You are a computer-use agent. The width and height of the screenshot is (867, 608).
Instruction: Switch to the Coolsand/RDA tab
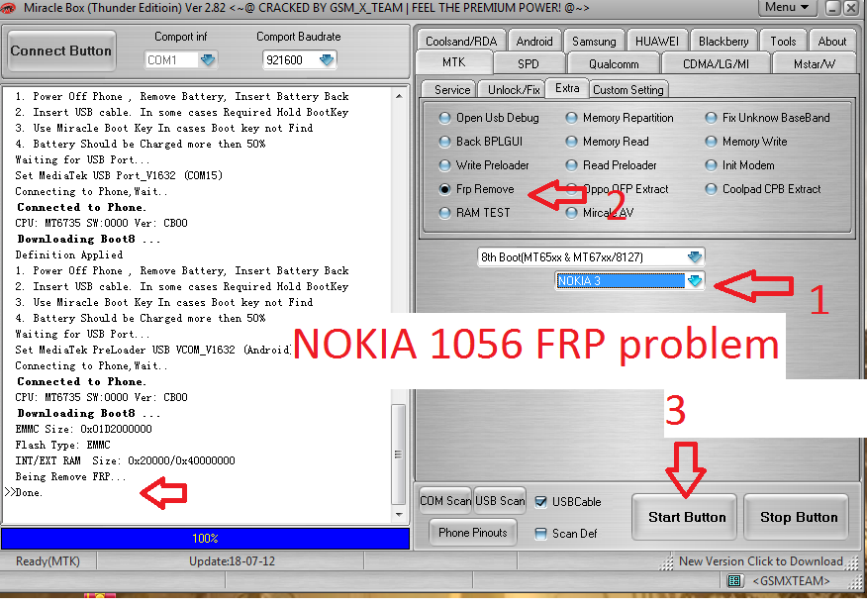click(461, 42)
